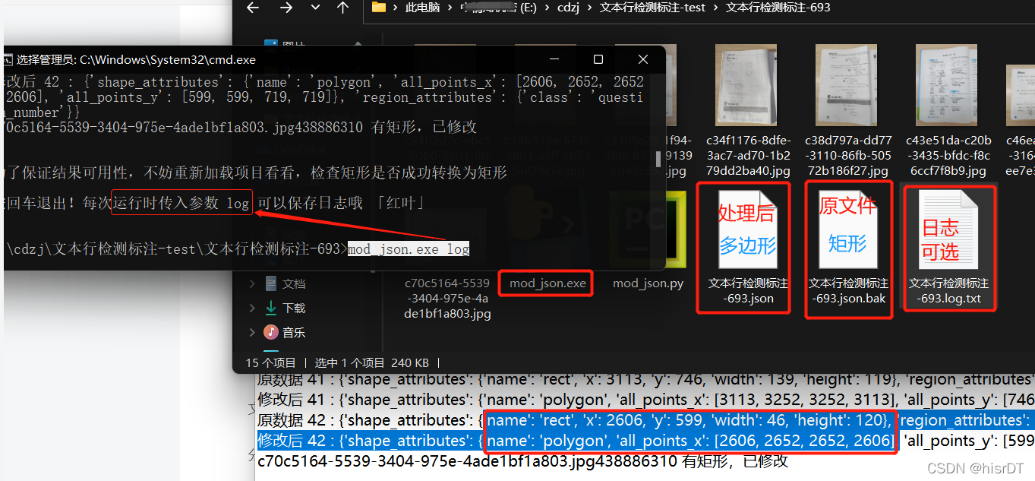Select 文本行检测标注-693 breadcrumb

778,8
